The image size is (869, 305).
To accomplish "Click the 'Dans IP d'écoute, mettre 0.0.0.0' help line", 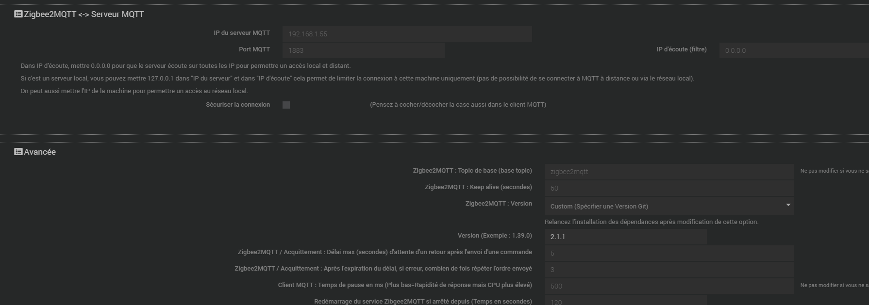I will 185,66.
